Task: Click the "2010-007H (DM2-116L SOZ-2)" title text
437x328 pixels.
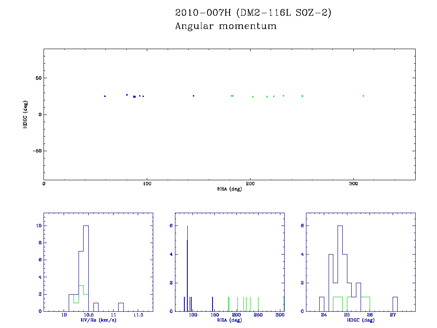Action: point(253,13)
